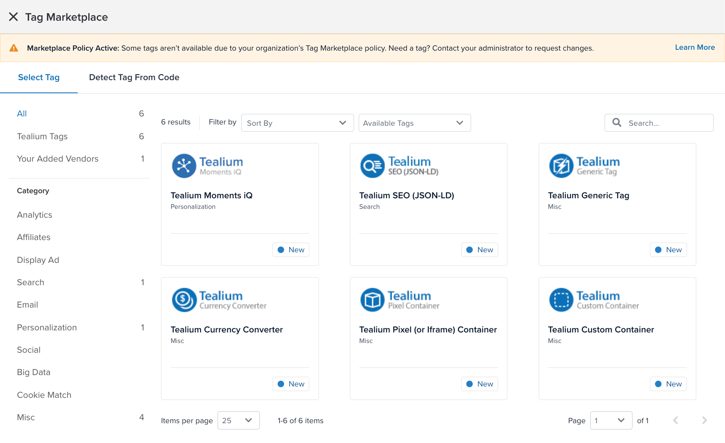Image resolution: width=725 pixels, height=443 pixels.
Task: Click the Tealium Generic Tag lightning icon
Action: tap(561, 165)
